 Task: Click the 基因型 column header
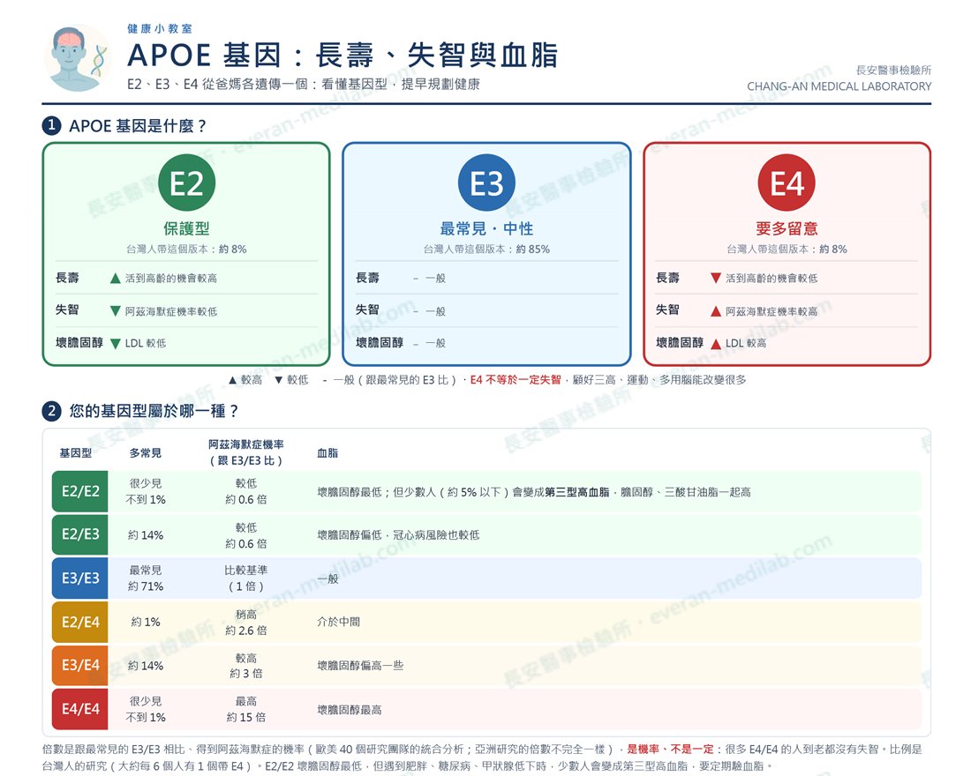[x=76, y=453]
